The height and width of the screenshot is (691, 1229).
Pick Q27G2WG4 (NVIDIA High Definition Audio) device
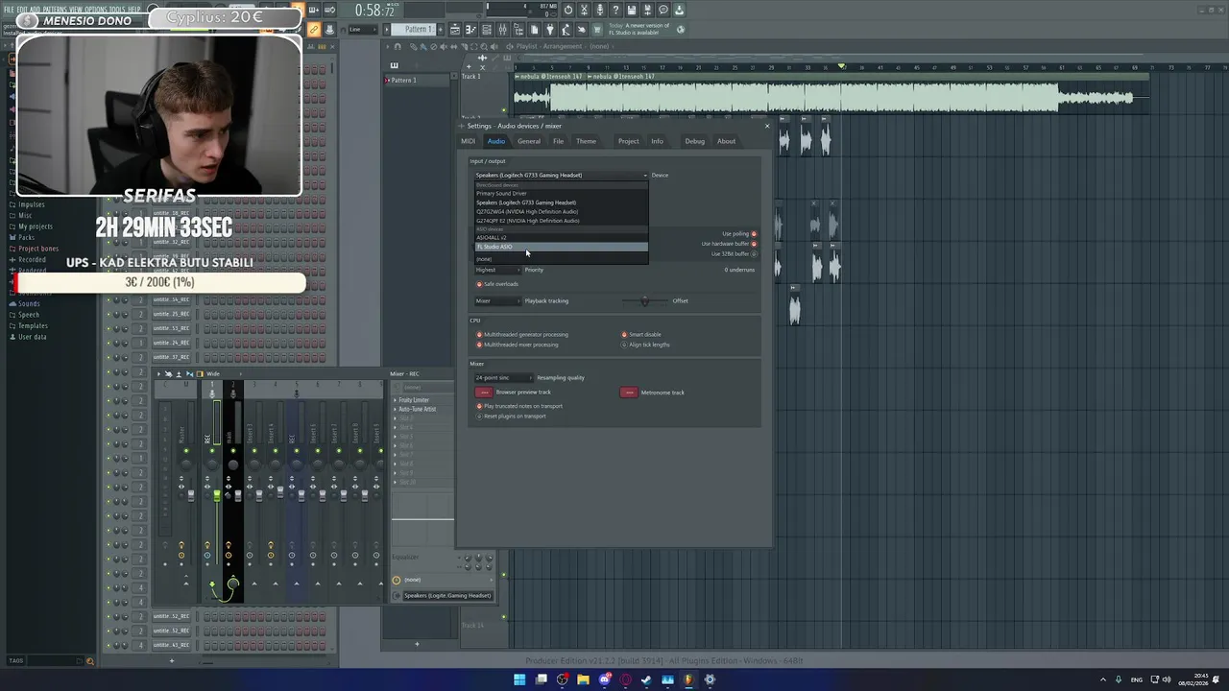pyautogui.click(x=561, y=211)
